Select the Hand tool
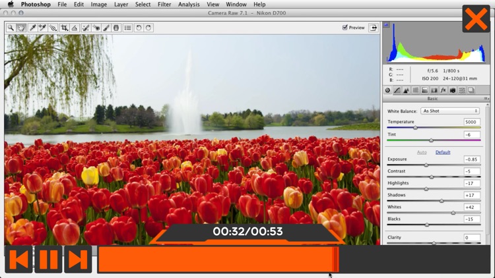 pyautogui.click(x=21, y=28)
